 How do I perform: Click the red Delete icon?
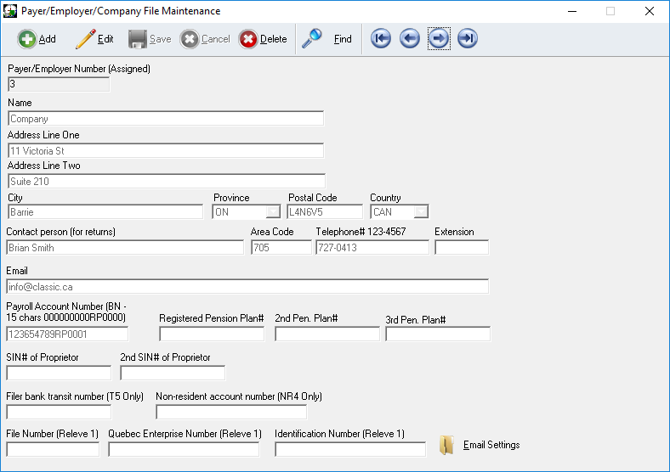click(248, 39)
